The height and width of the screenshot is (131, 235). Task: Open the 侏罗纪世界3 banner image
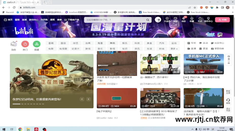tap(52, 81)
